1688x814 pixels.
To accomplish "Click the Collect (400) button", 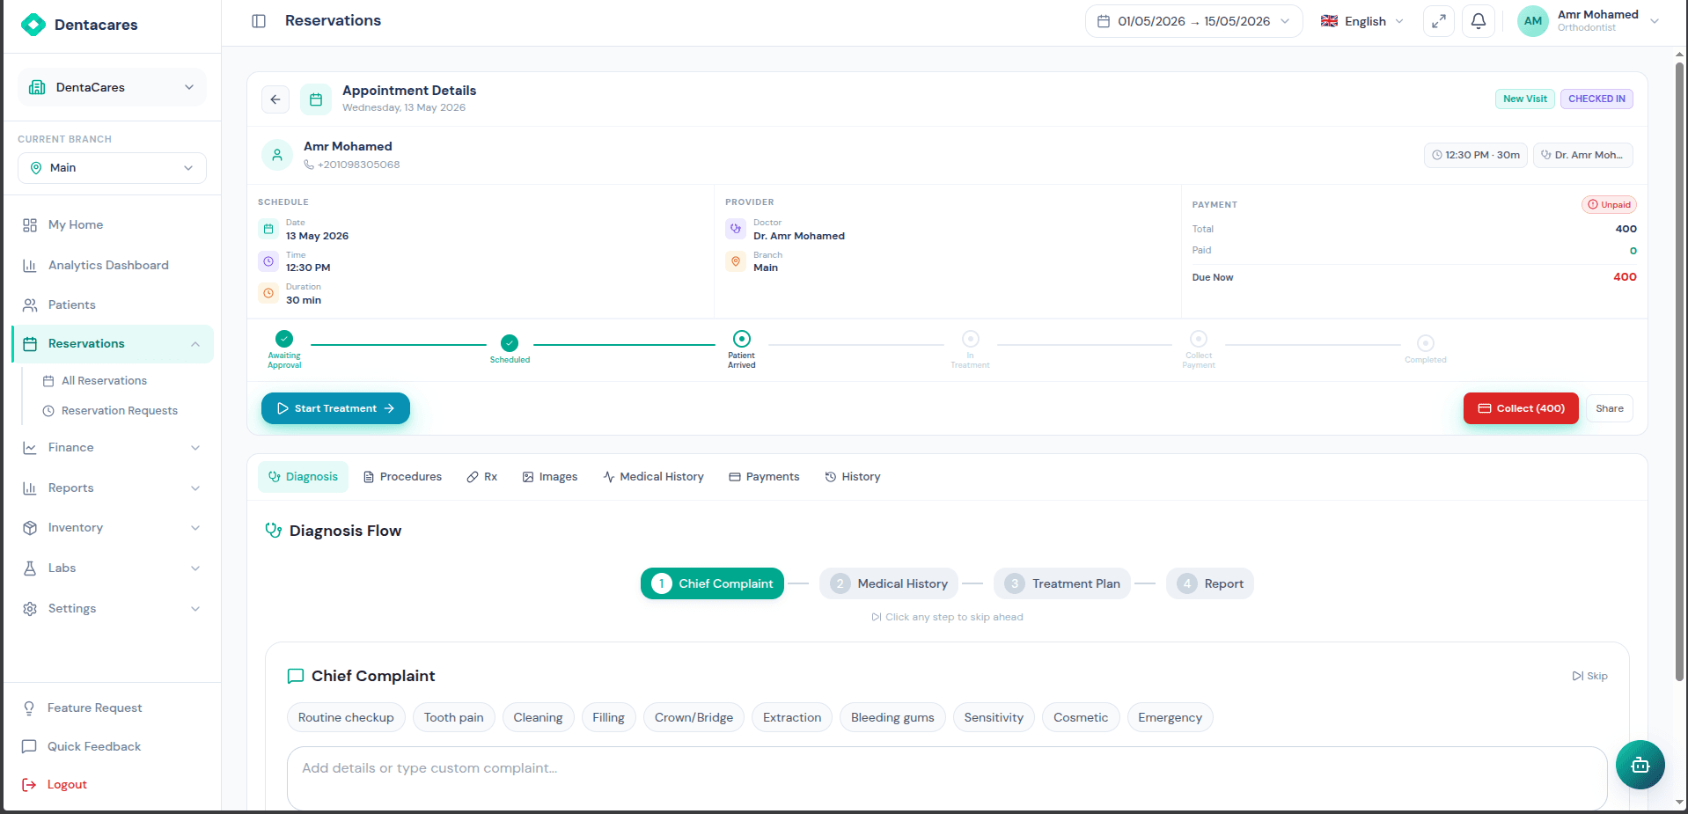I will pos(1521,408).
